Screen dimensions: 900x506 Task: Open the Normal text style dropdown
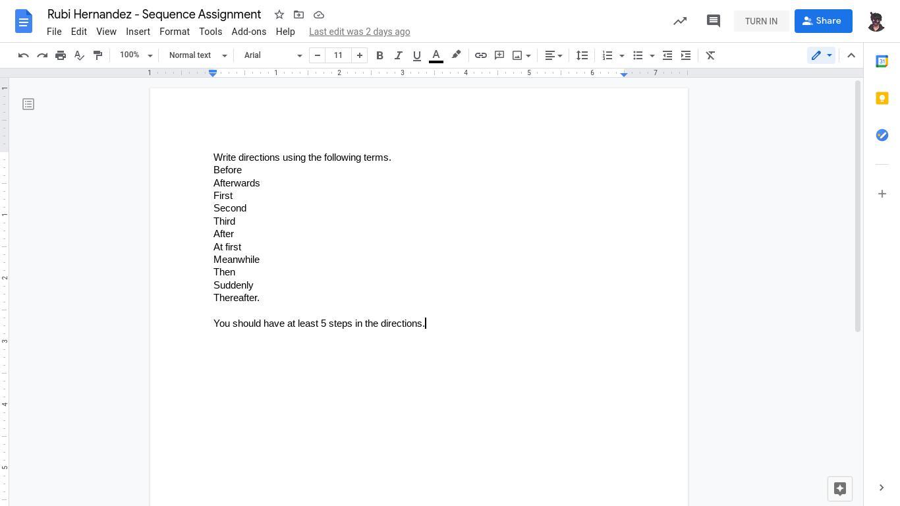point(198,55)
